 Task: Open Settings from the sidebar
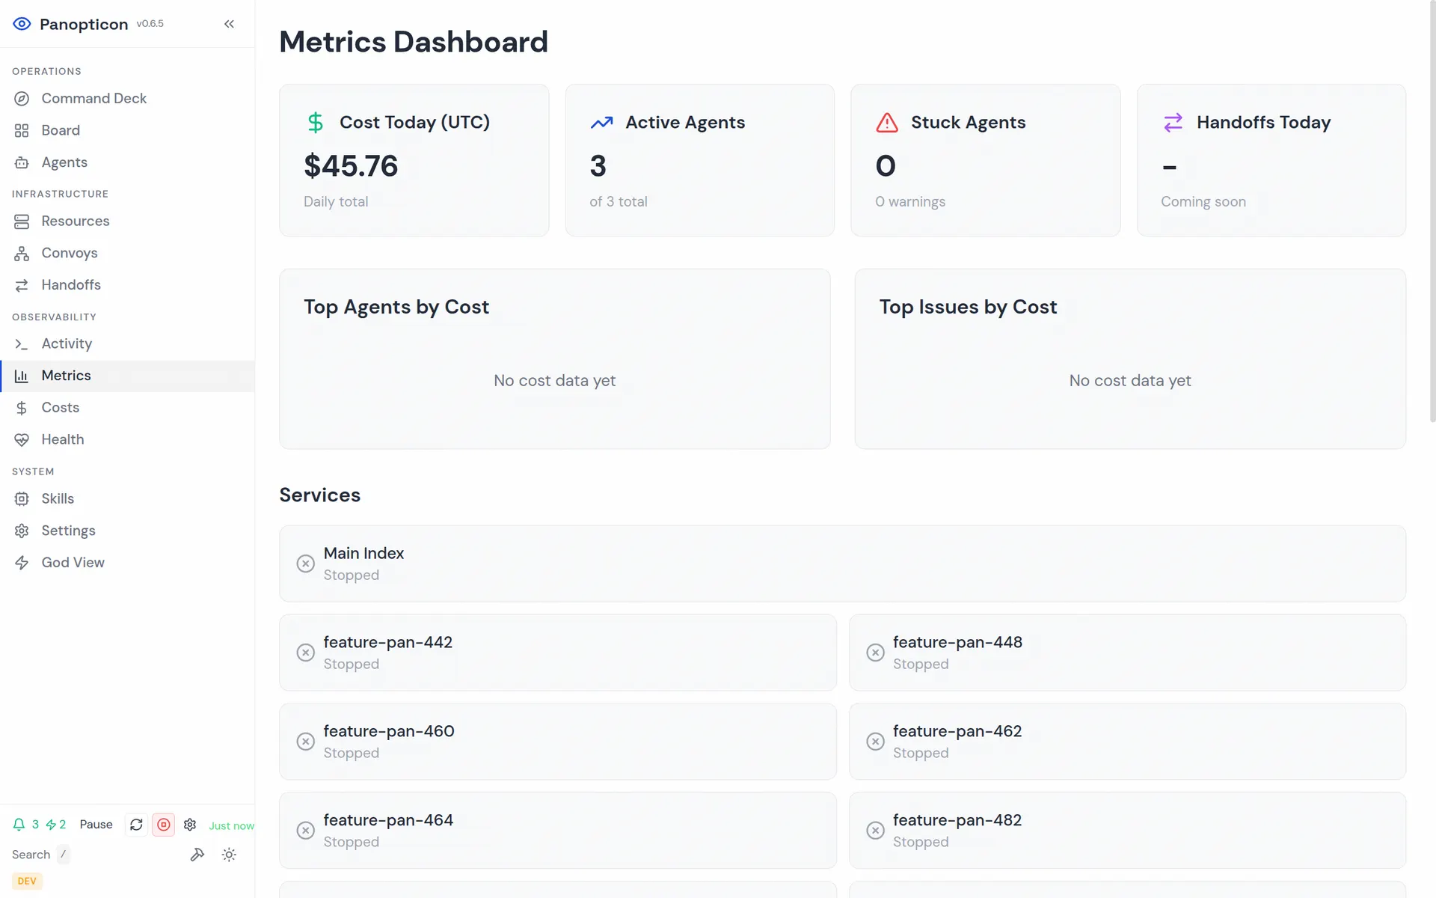(x=127, y=531)
